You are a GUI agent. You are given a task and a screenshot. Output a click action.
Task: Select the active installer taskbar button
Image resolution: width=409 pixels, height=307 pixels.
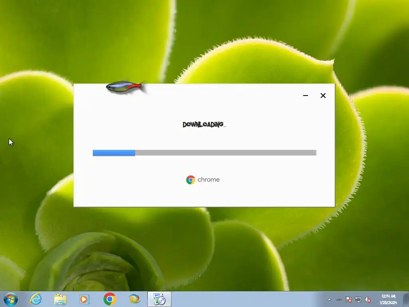point(159,299)
